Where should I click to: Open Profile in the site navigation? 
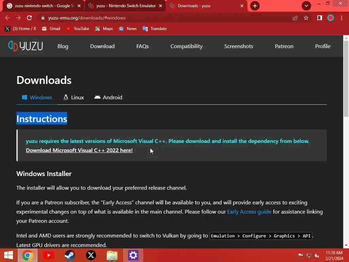(x=323, y=46)
